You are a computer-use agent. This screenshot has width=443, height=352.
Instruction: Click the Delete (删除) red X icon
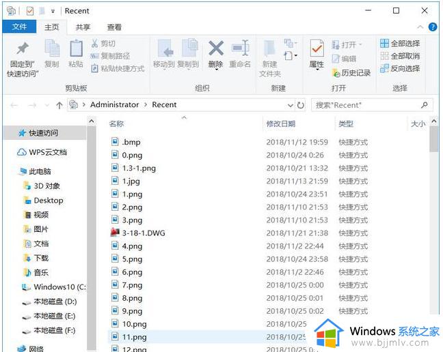[x=216, y=48]
